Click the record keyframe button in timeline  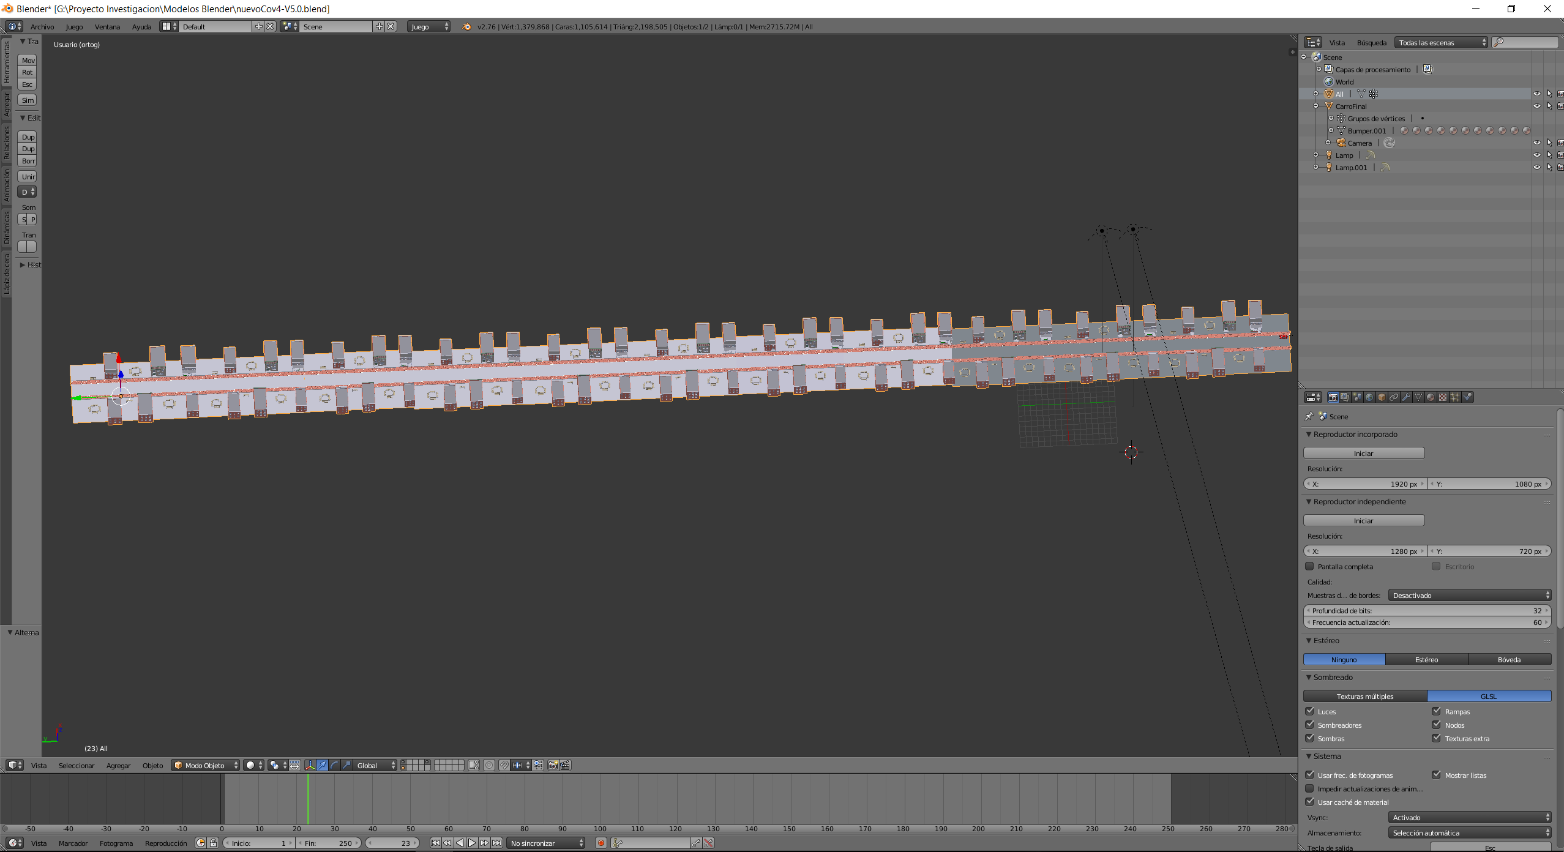coord(601,843)
